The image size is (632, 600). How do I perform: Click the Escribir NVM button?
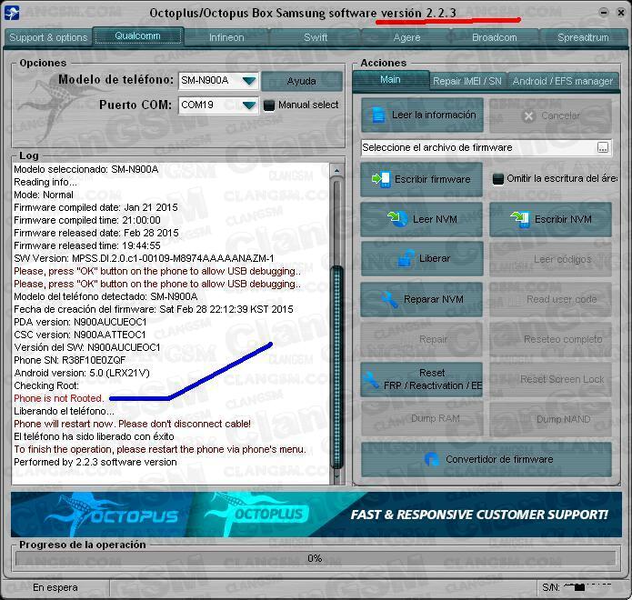coord(550,219)
